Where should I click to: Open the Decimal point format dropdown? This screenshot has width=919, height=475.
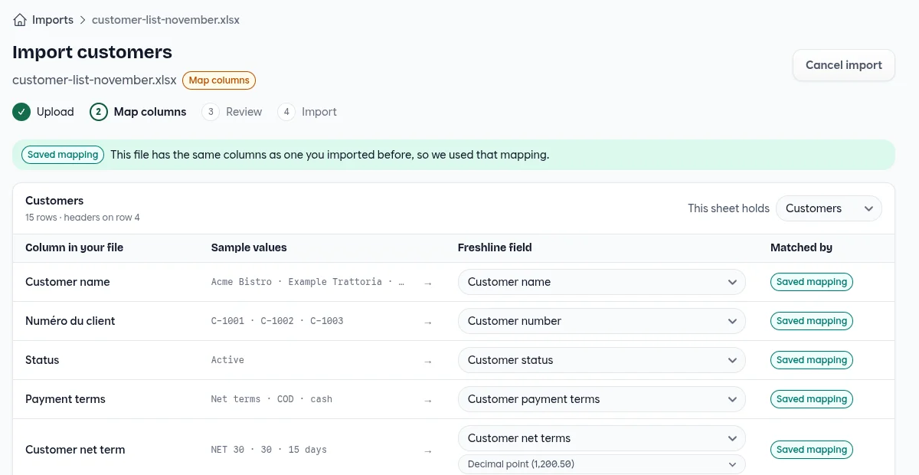tap(602, 464)
